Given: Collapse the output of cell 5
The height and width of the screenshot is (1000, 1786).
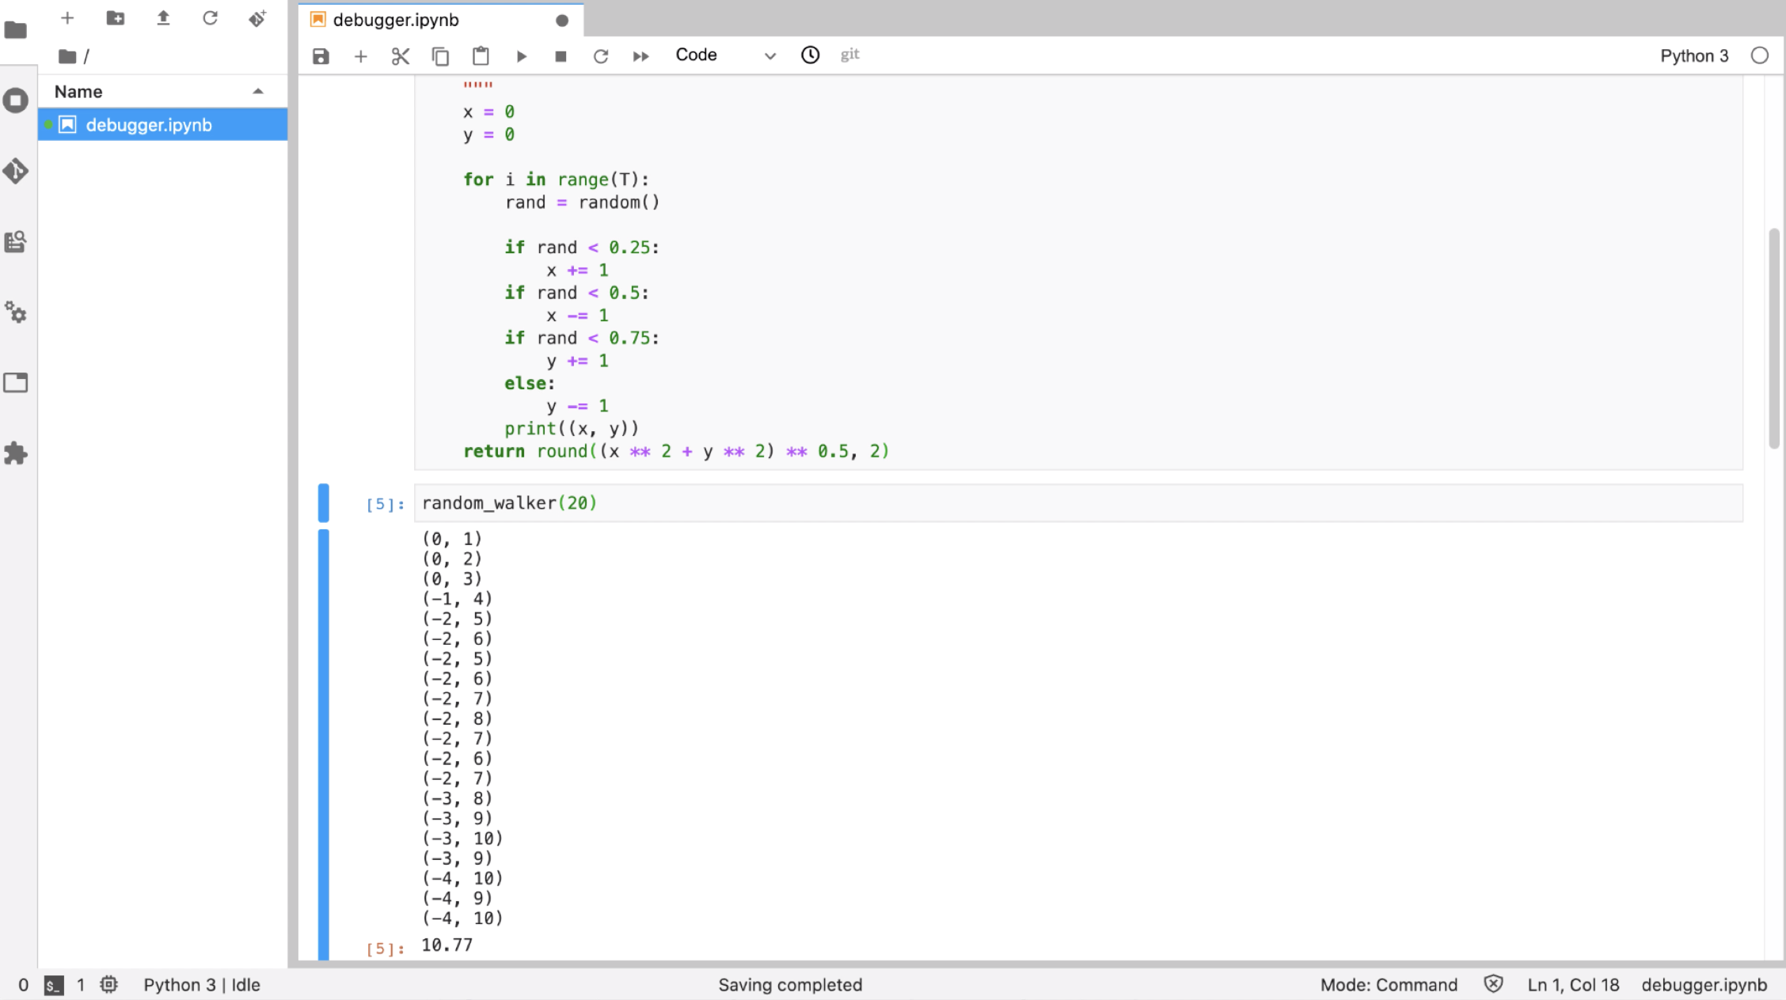Looking at the screenshot, I should (x=323, y=744).
